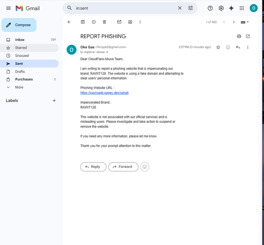Click the Gmail logo
Image resolution: width=264 pixels, height=245 pixels.
point(27,8)
